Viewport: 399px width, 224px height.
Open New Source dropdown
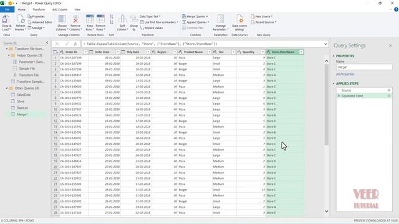tap(262, 17)
